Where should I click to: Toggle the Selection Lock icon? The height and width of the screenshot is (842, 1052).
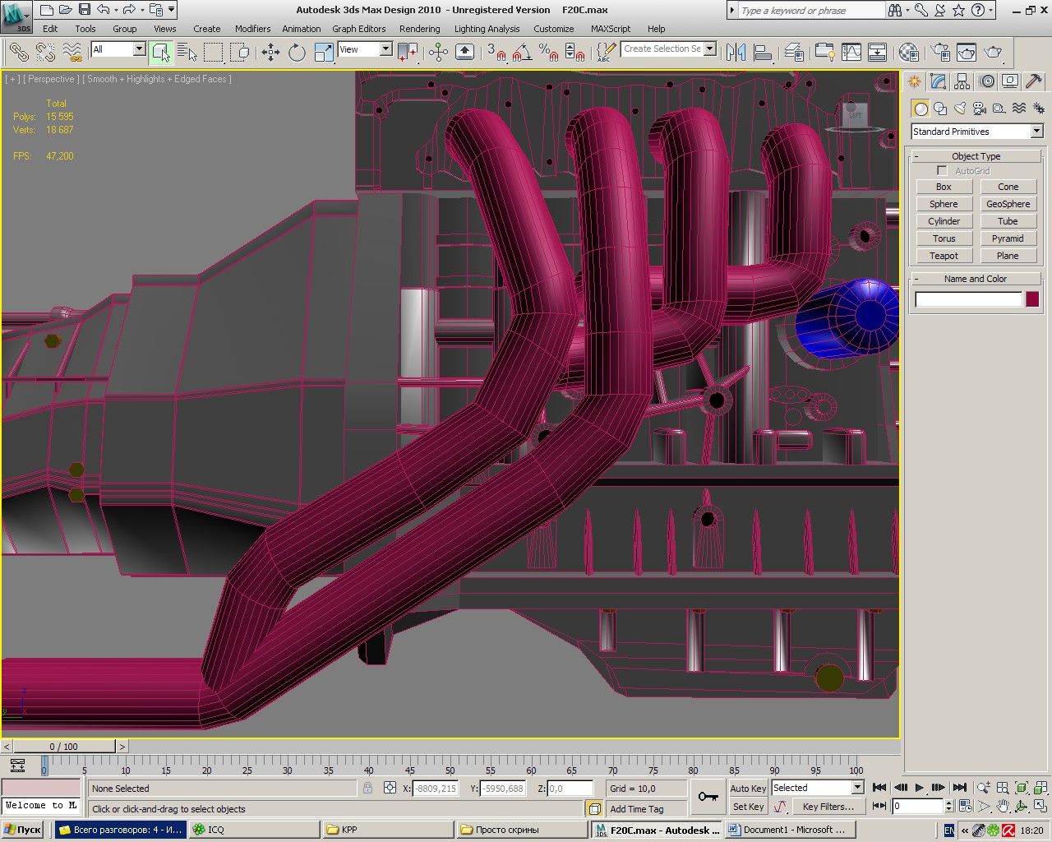pyautogui.click(x=367, y=788)
